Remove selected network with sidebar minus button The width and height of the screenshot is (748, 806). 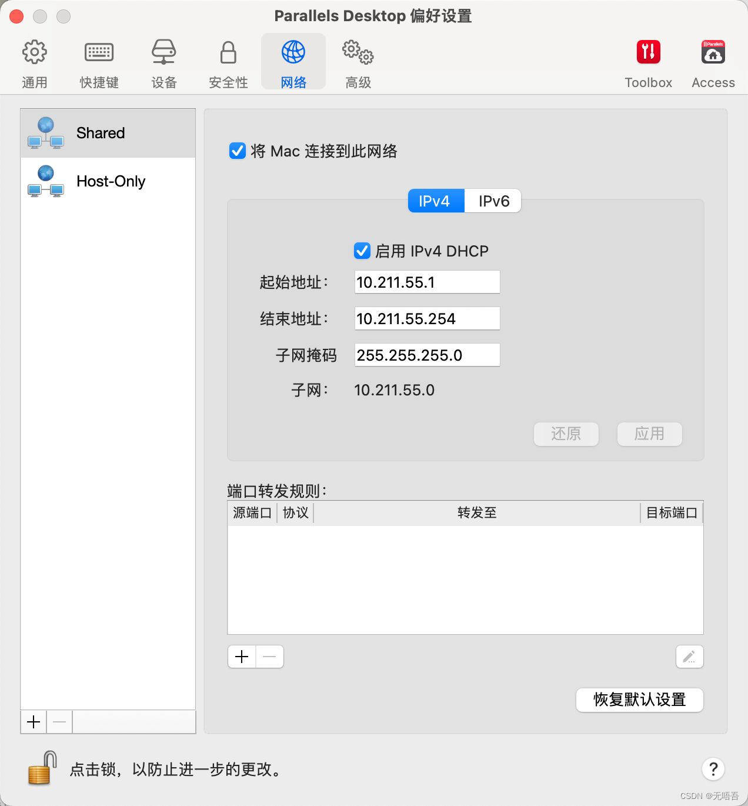coord(59,722)
